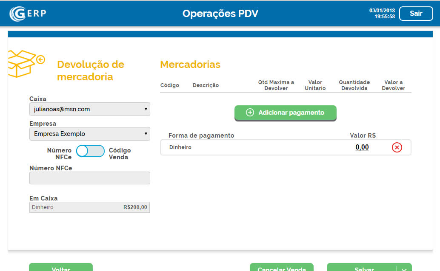Click the GERP logo icon
The width and height of the screenshot is (440, 271).
pyautogui.click(x=18, y=14)
